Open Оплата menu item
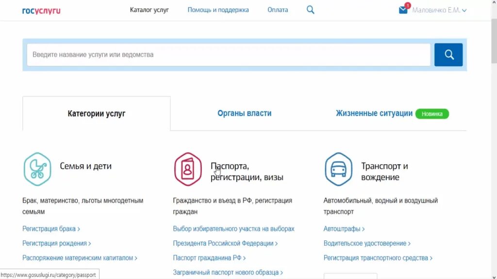This screenshot has height=279, width=497. coord(278,10)
